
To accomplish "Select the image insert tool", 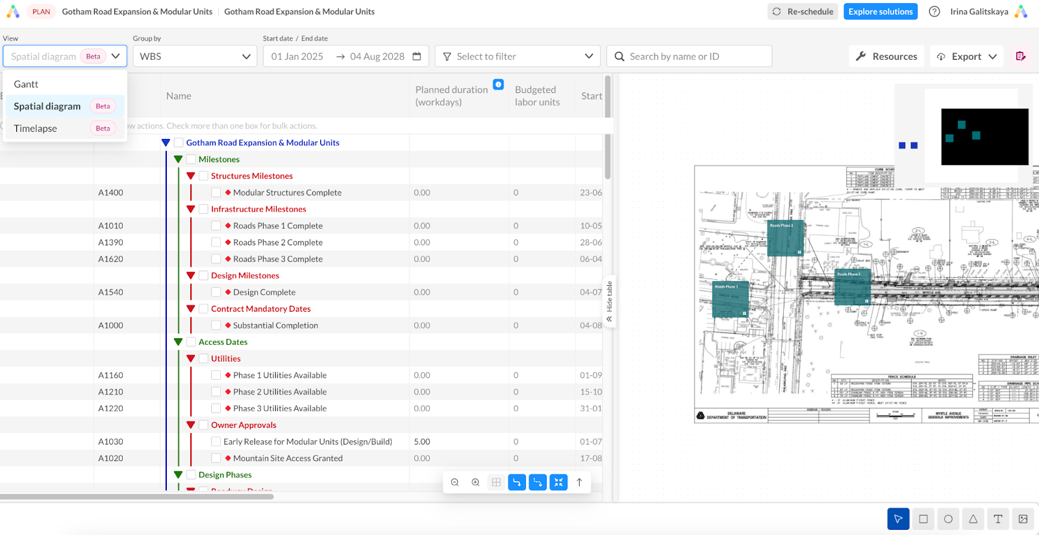I will [x=1023, y=519].
